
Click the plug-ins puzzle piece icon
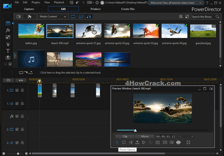29,16
